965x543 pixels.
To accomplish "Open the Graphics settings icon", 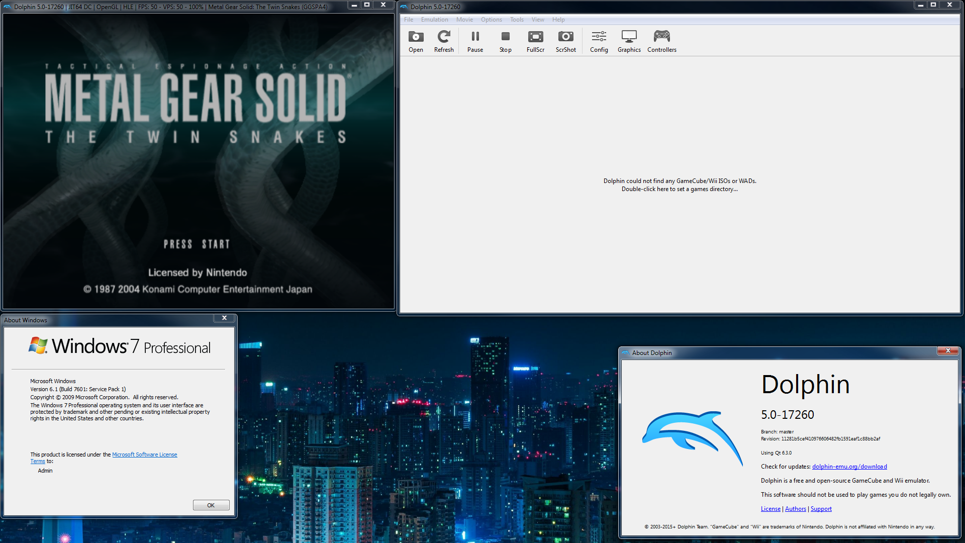I will point(629,41).
